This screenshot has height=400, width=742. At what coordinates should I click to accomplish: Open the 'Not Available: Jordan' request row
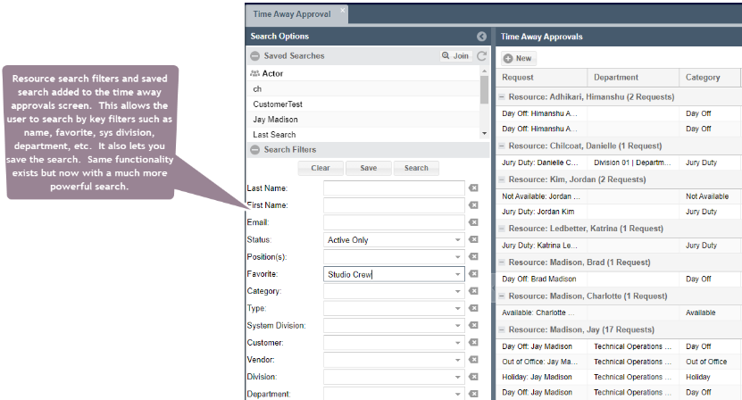(x=619, y=196)
